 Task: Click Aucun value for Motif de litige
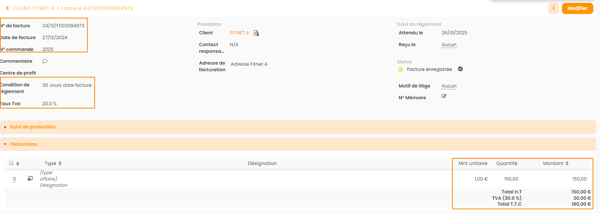pos(449,86)
